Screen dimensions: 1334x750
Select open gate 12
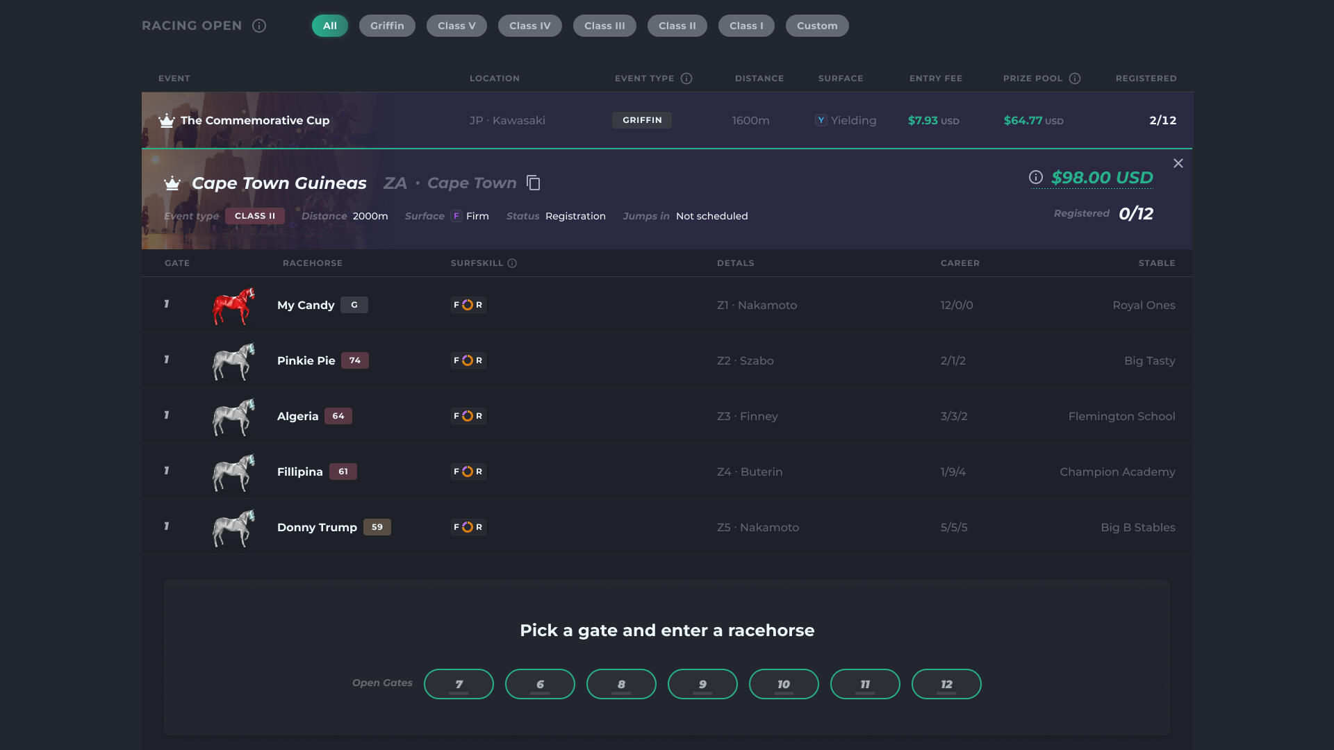946,684
